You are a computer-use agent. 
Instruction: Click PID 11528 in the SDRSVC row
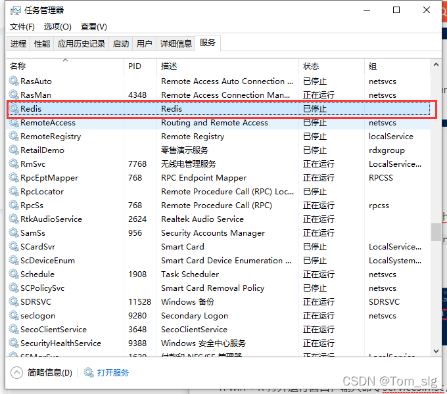point(139,302)
